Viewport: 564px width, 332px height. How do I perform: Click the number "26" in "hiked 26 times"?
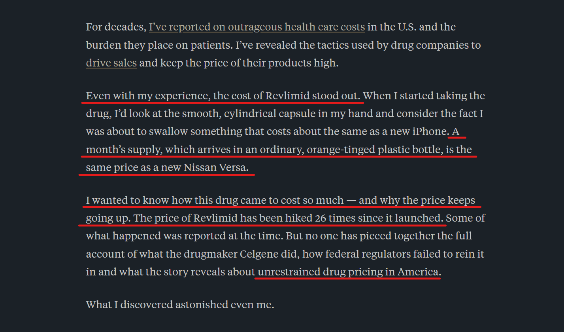tap(321, 218)
